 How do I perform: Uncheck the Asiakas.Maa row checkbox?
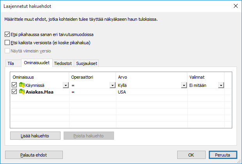point(14,92)
